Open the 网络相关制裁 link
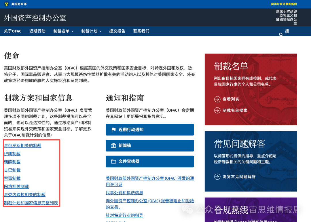The width and height of the screenshot is (311, 222). pyautogui.click(x=16, y=187)
